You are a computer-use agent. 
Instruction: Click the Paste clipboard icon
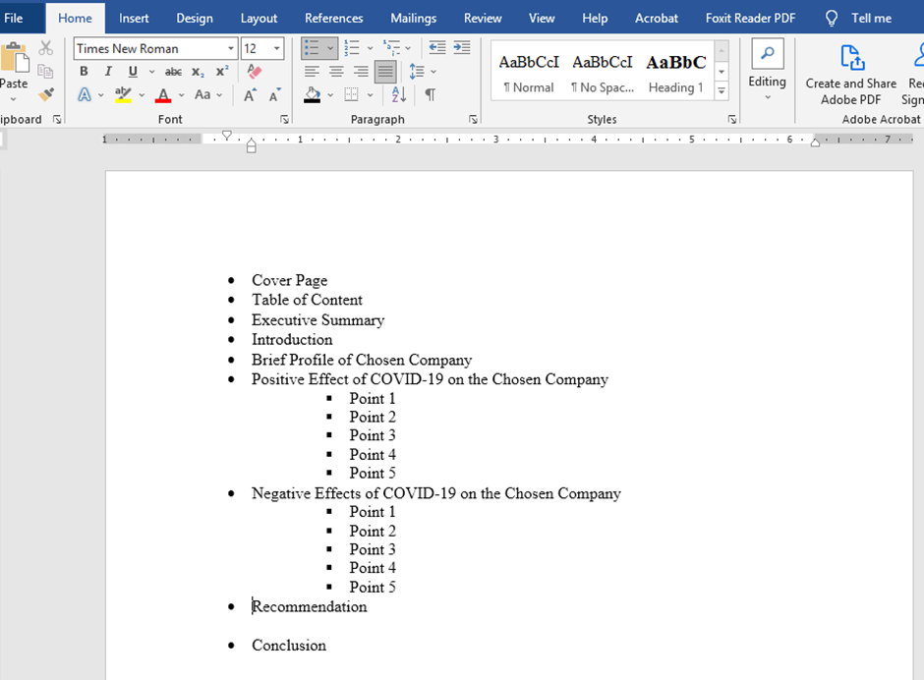[x=14, y=58]
